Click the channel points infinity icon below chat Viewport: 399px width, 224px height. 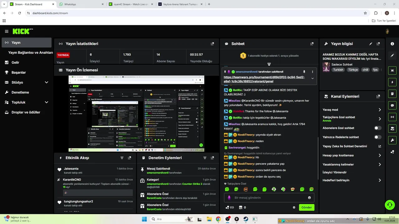coord(230,208)
